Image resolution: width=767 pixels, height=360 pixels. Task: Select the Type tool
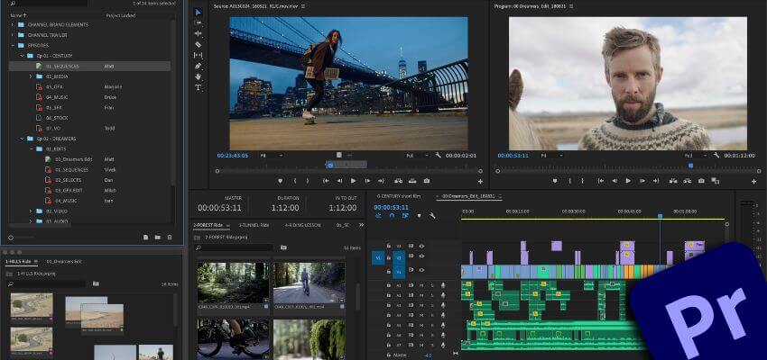click(x=199, y=87)
